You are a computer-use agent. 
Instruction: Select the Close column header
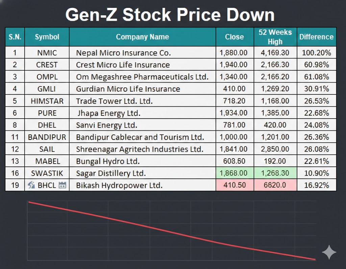pyautogui.click(x=234, y=37)
